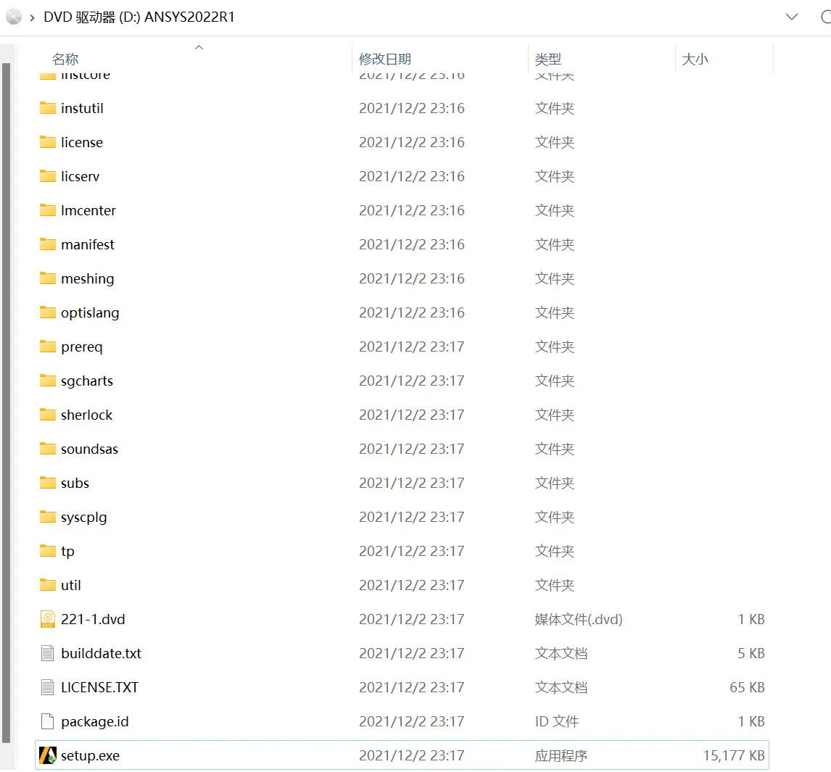Click the 5 KB size of builddate.txt
831x772 pixels.
pyautogui.click(x=751, y=653)
